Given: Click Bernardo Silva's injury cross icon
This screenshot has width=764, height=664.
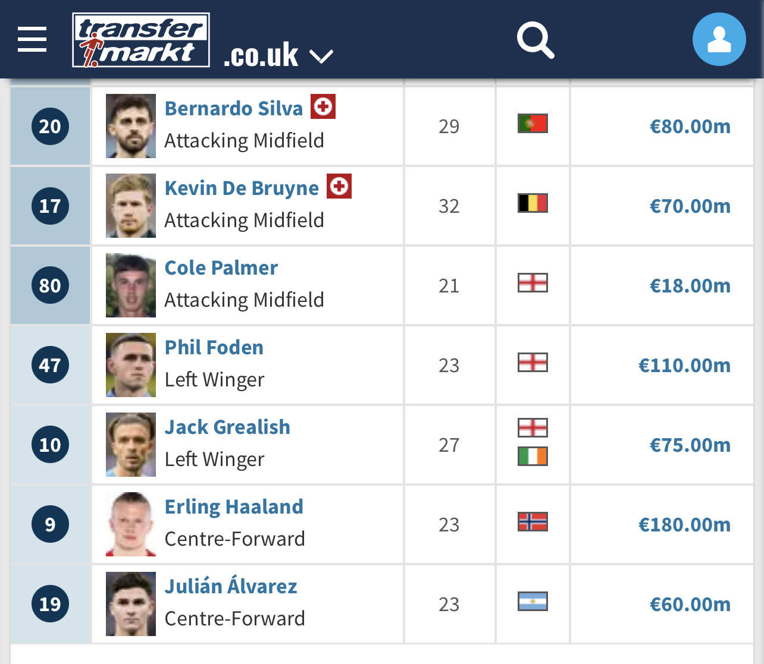Looking at the screenshot, I should 323,106.
